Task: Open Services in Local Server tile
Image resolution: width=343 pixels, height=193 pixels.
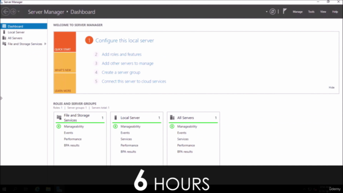Action: (x=126, y=139)
